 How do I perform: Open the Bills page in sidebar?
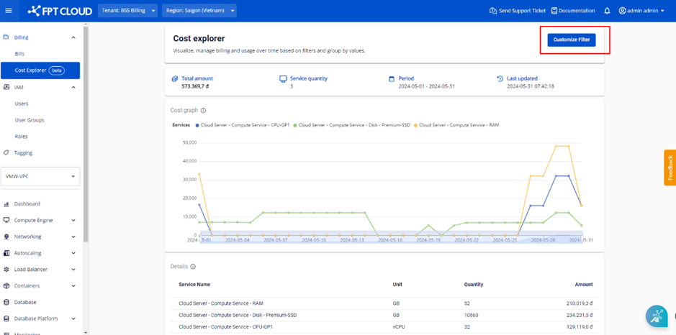click(20, 54)
